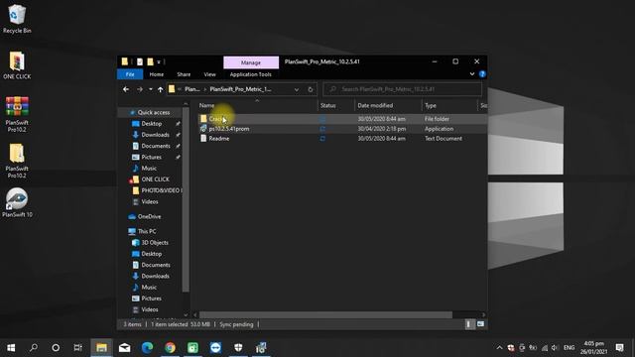Refresh the current folder view
Screen dimensions: 635x357
(311, 89)
